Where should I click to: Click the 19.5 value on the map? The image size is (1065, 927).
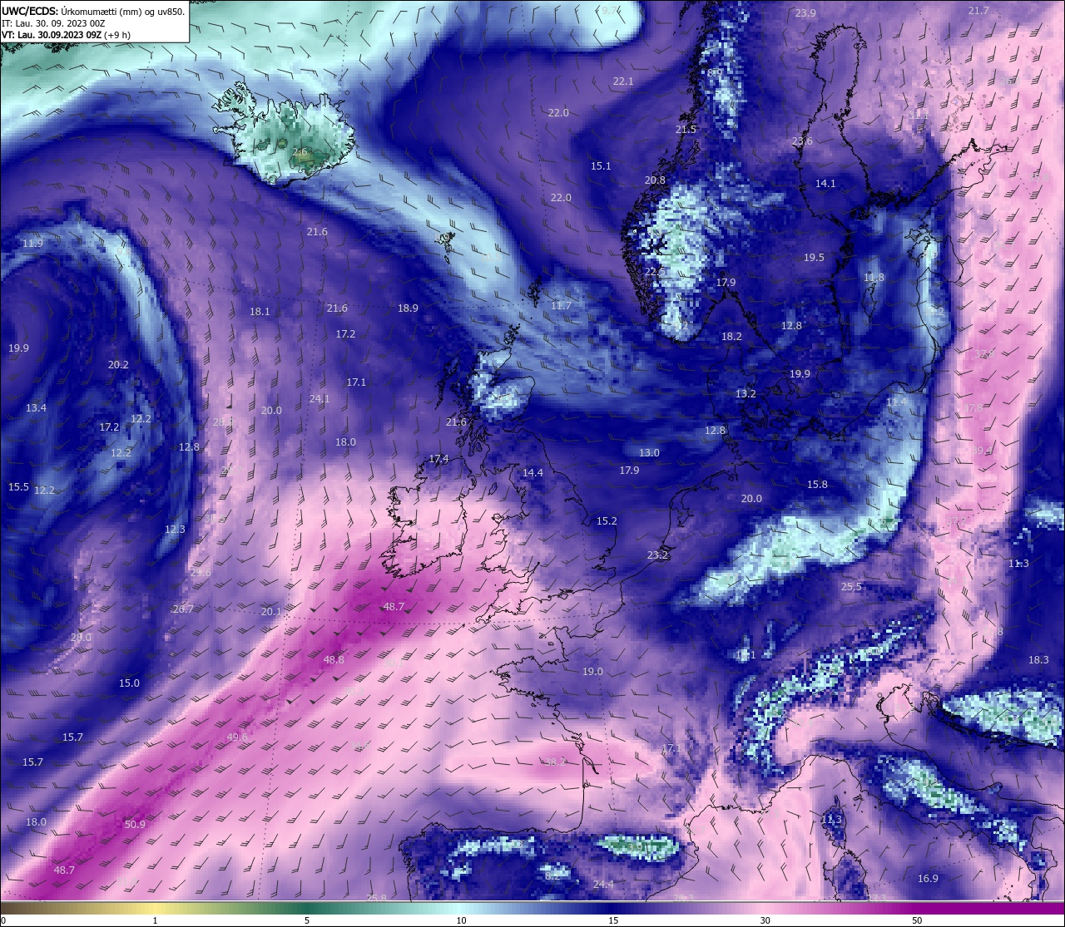(x=814, y=258)
